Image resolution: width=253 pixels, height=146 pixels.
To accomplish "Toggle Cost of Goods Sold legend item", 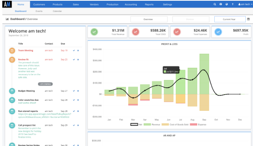I will pos(175,125).
